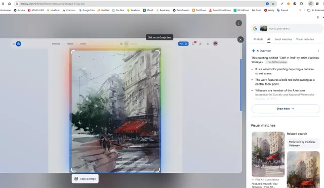The width and height of the screenshot is (324, 188).
Task: Open the Windy bookmark
Action: pyautogui.click(x=269, y=10)
